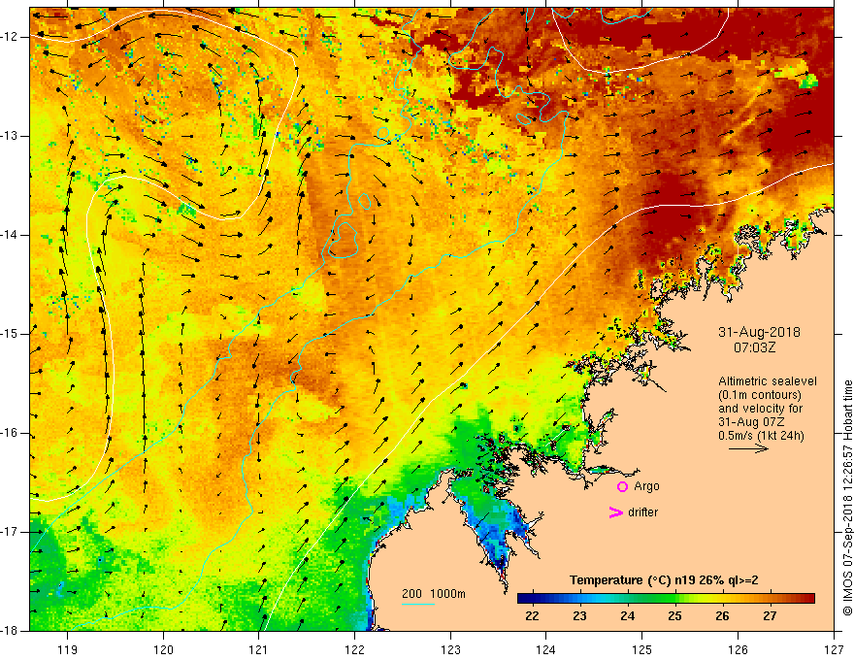This screenshot has width=854, height=660.
Task: Click longitude axis label 119
Action: pyautogui.click(x=68, y=649)
